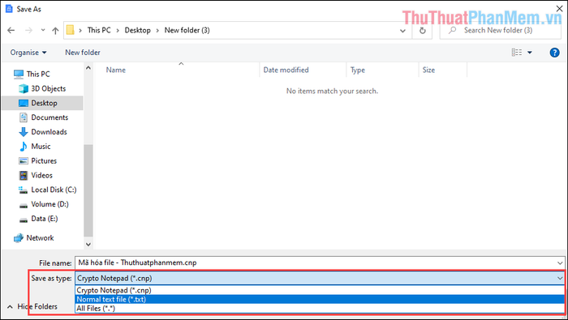
Task: Go up one folder level
Action: click(x=55, y=31)
